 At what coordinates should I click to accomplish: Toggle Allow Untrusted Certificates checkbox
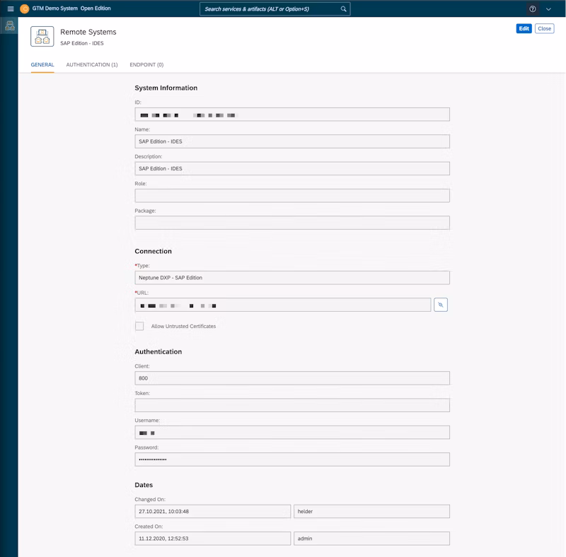coord(139,326)
